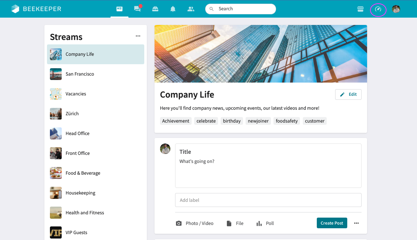417x240 pixels.
Task: Open more post options via the ellipsis
Action: [x=356, y=223]
